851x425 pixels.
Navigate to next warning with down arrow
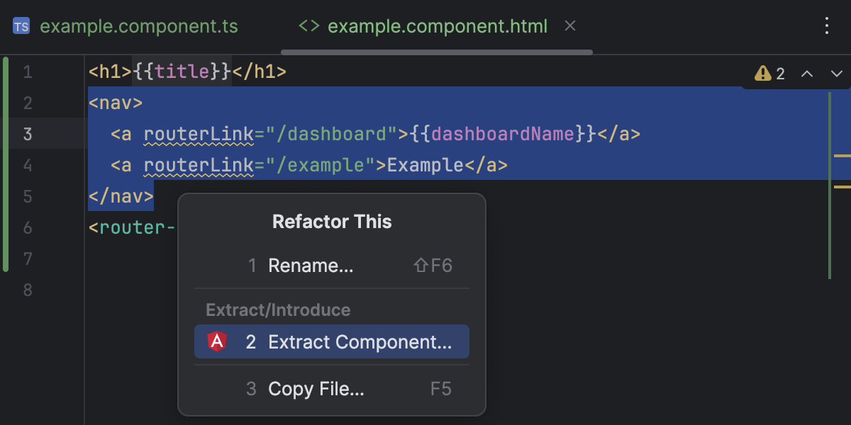(835, 73)
